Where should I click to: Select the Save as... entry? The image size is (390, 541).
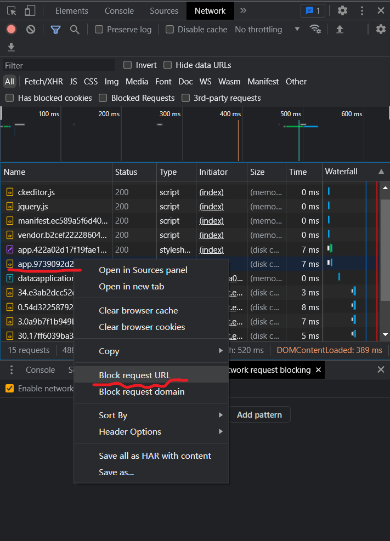tap(151, 472)
